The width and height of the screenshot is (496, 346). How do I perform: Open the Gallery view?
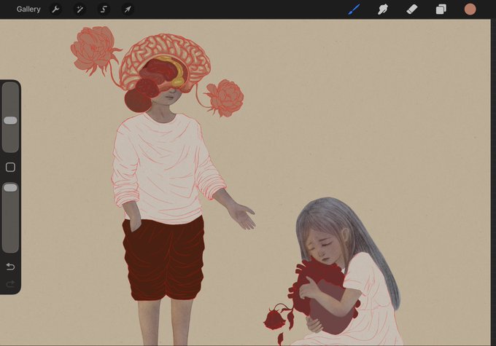(28, 9)
